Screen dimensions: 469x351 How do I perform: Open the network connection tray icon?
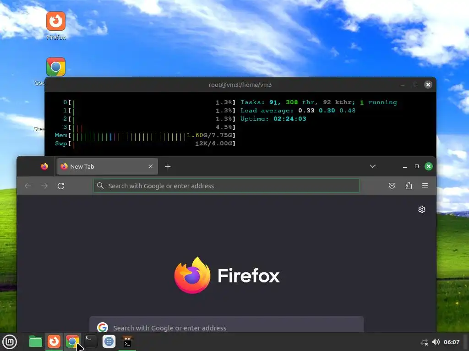(424, 342)
